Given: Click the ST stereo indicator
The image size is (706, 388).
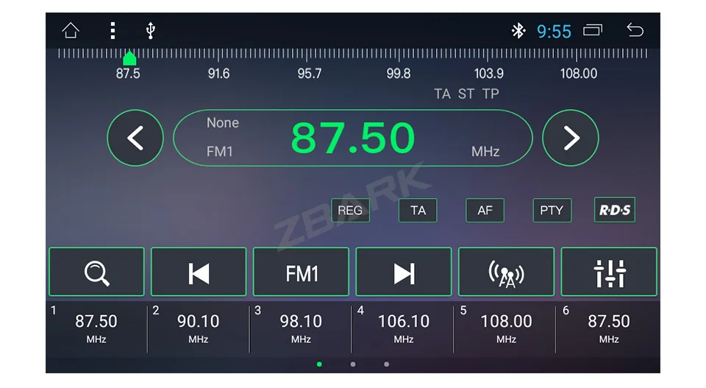Looking at the screenshot, I should pos(466,94).
